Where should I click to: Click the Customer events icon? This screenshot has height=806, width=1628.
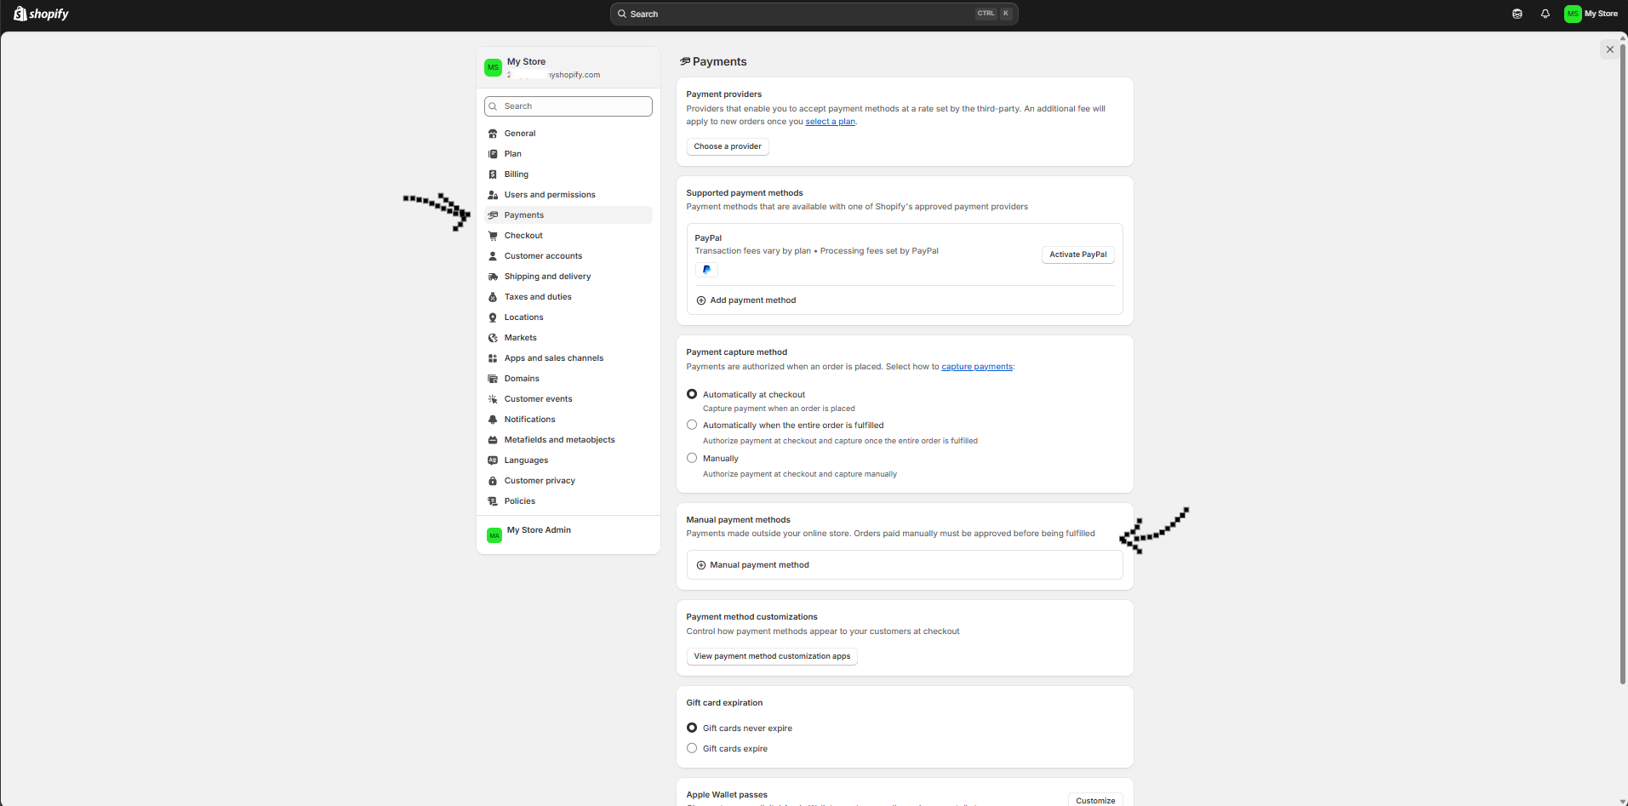coord(493,399)
